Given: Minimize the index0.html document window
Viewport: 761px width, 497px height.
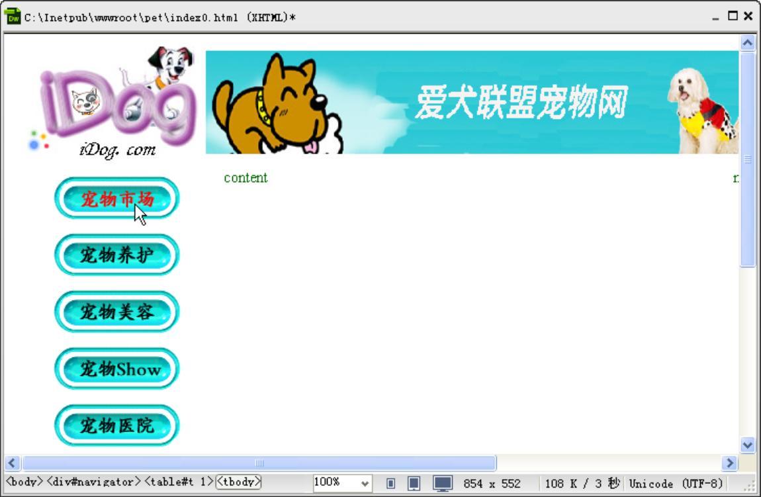Looking at the screenshot, I should coord(715,17).
